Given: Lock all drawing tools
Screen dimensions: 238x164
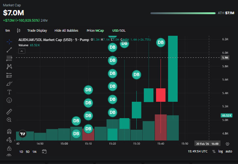Looking at the screenshot, I should tap(9, 148).
